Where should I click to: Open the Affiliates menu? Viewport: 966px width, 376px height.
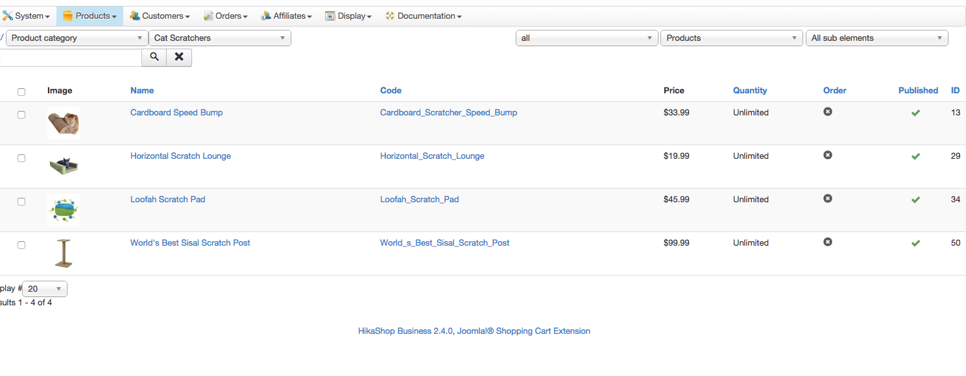click(x=286, y=16)
